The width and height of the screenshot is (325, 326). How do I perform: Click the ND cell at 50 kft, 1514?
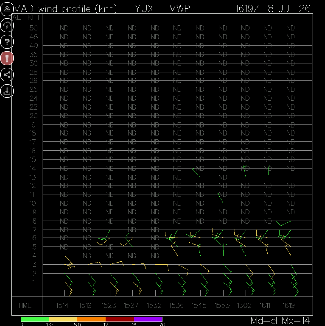point(64,28)
